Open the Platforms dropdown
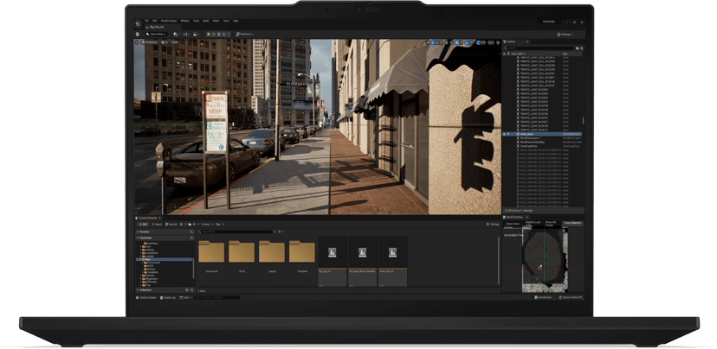717x349 pixels. click(245, 35)
